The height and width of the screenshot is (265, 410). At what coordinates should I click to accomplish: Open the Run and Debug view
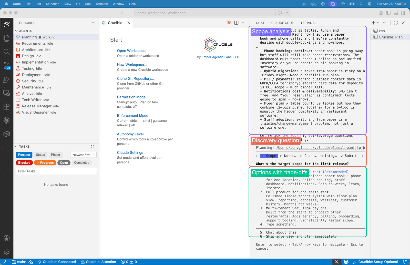[x=7, y=79]
